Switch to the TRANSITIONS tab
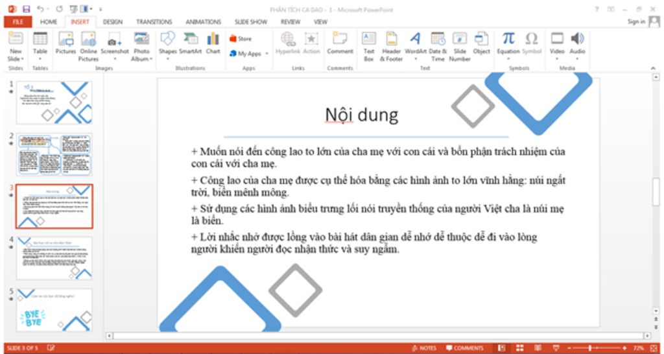The width and height of the screenshot is (664, 354). tap(154, 22)
